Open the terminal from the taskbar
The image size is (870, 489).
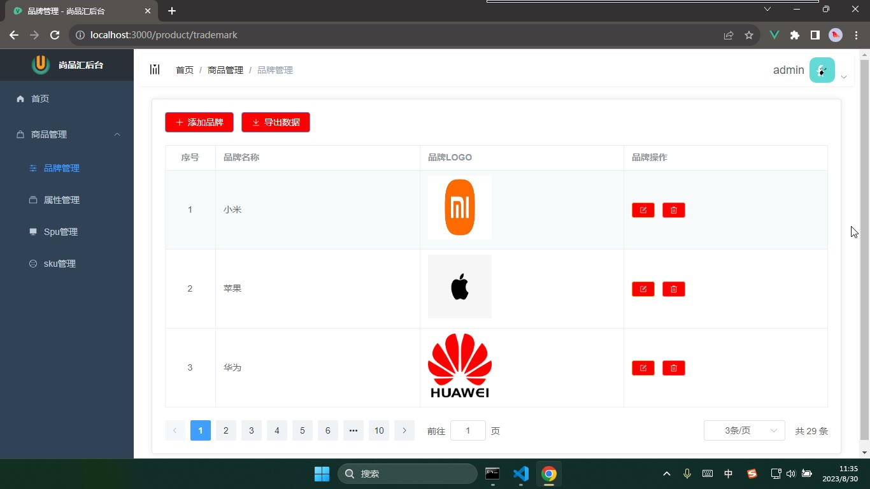pyautogui.click(x=492, y=474)
